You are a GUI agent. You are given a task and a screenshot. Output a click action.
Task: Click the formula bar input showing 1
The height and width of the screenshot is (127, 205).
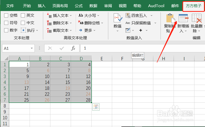pyautogui.click(x=142, y=48)
